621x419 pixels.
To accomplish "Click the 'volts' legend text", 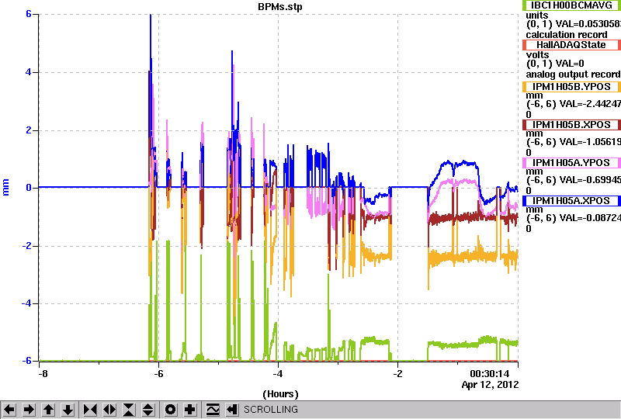I will click(537, 54).
